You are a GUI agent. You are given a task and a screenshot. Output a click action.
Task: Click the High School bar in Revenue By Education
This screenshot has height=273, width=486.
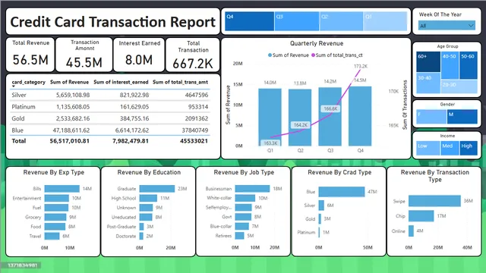(x=148, y=198)
